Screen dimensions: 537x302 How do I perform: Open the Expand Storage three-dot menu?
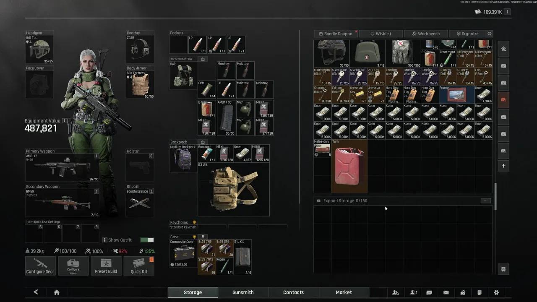[485, 201]
